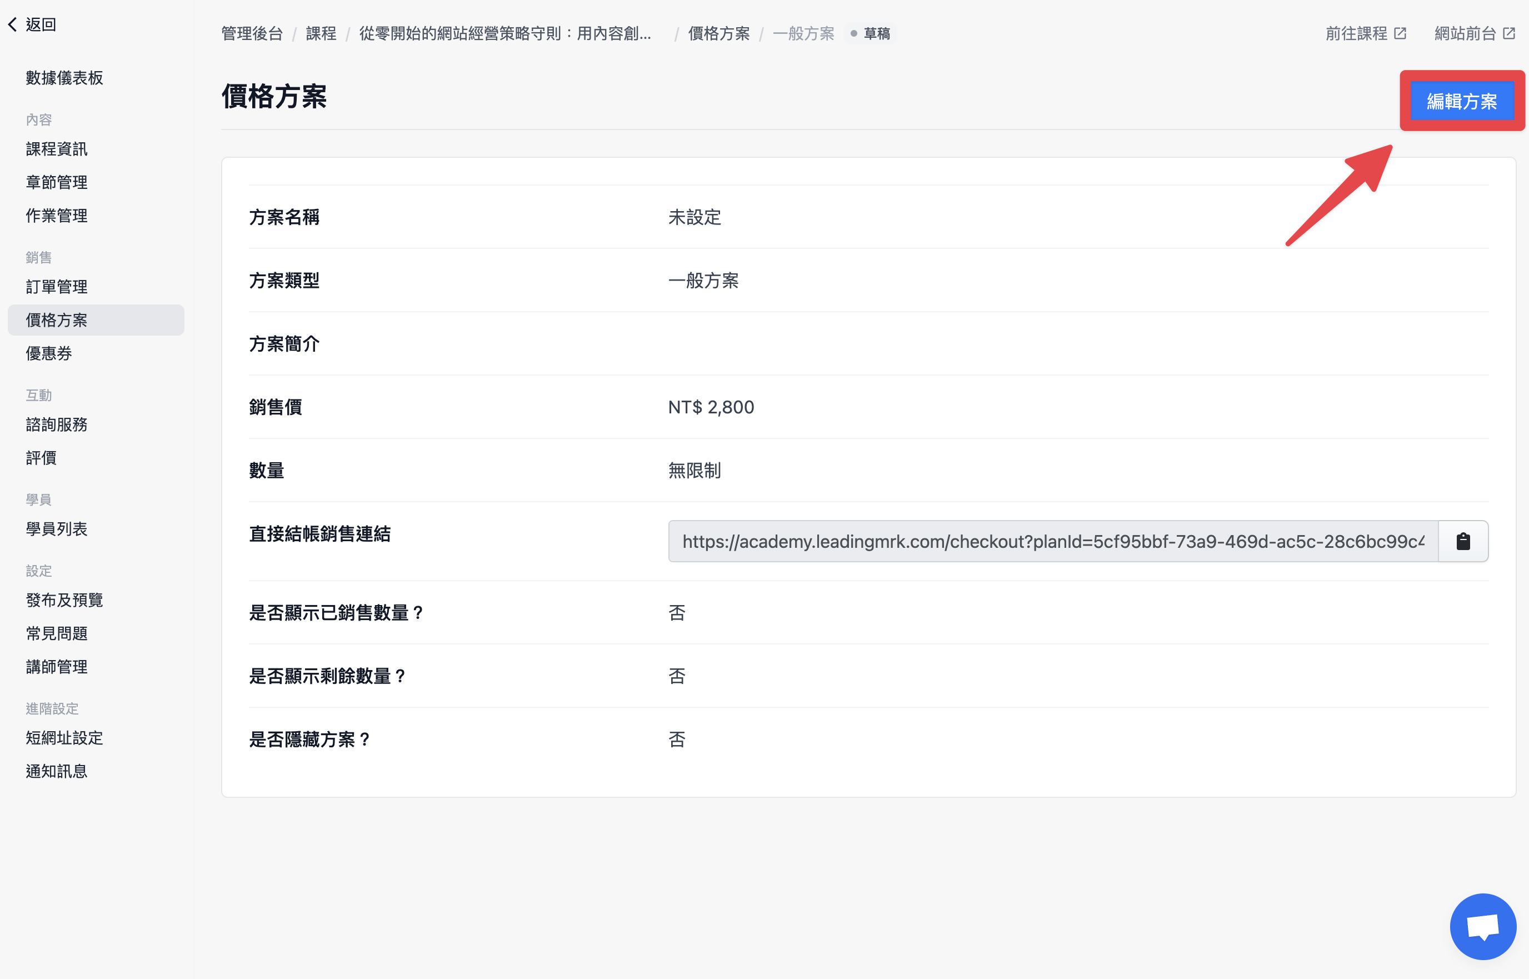
Task: Click the external-link icon next to 網站前台
Action: pos(1508,33)
